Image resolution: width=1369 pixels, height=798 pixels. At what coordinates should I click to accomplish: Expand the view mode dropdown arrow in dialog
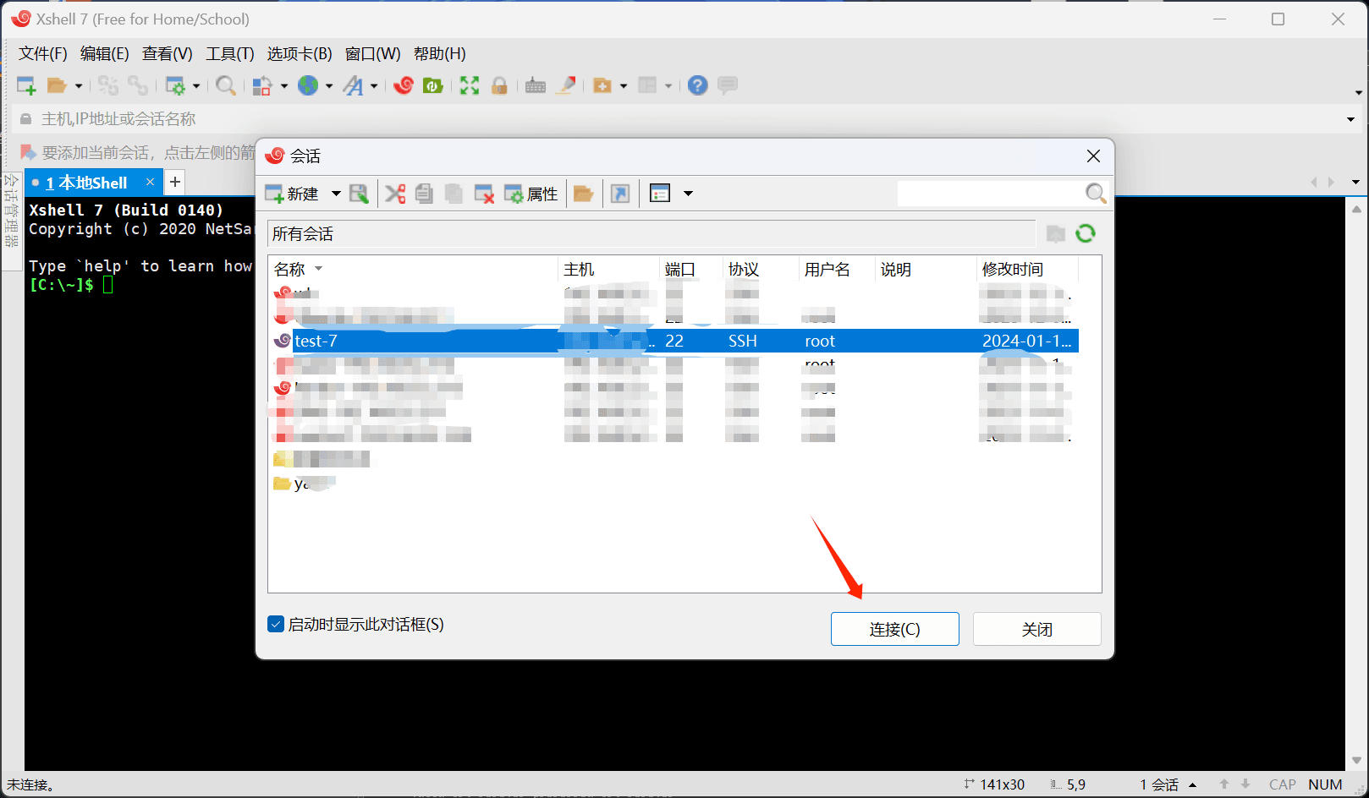coord(688,194)
